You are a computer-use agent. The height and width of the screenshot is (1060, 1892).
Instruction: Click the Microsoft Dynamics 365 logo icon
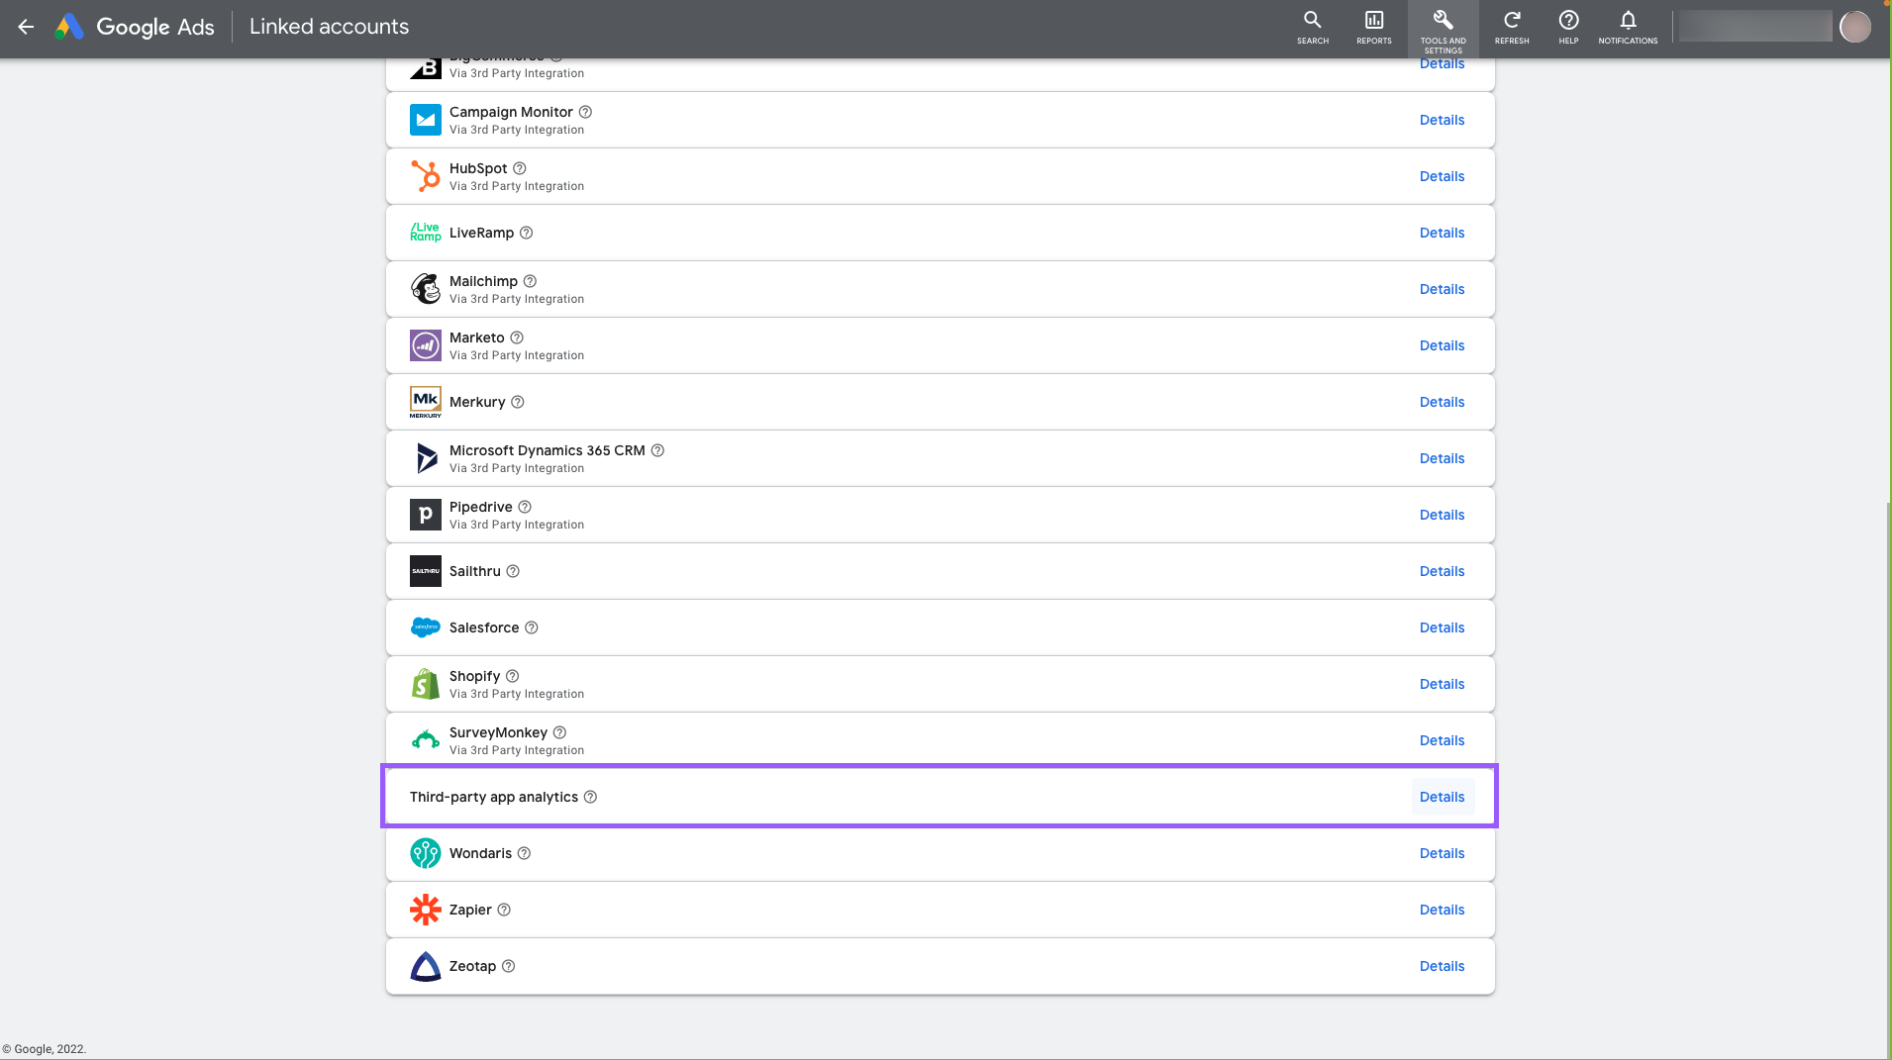coord(426,458)
